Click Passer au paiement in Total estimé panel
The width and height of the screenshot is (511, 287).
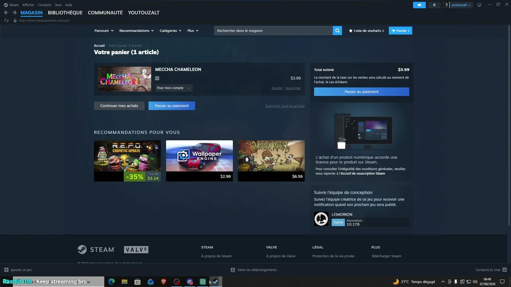click(x=362, y=92)
